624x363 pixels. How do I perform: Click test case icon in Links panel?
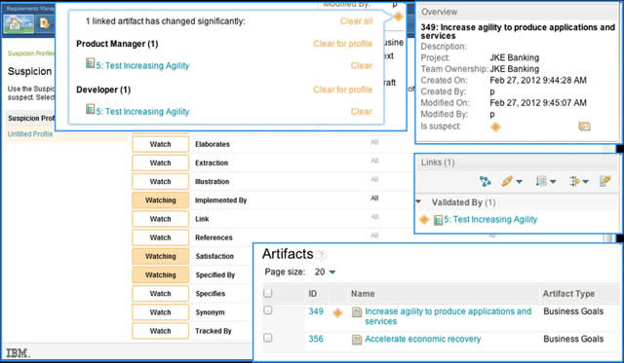point(438,220)
